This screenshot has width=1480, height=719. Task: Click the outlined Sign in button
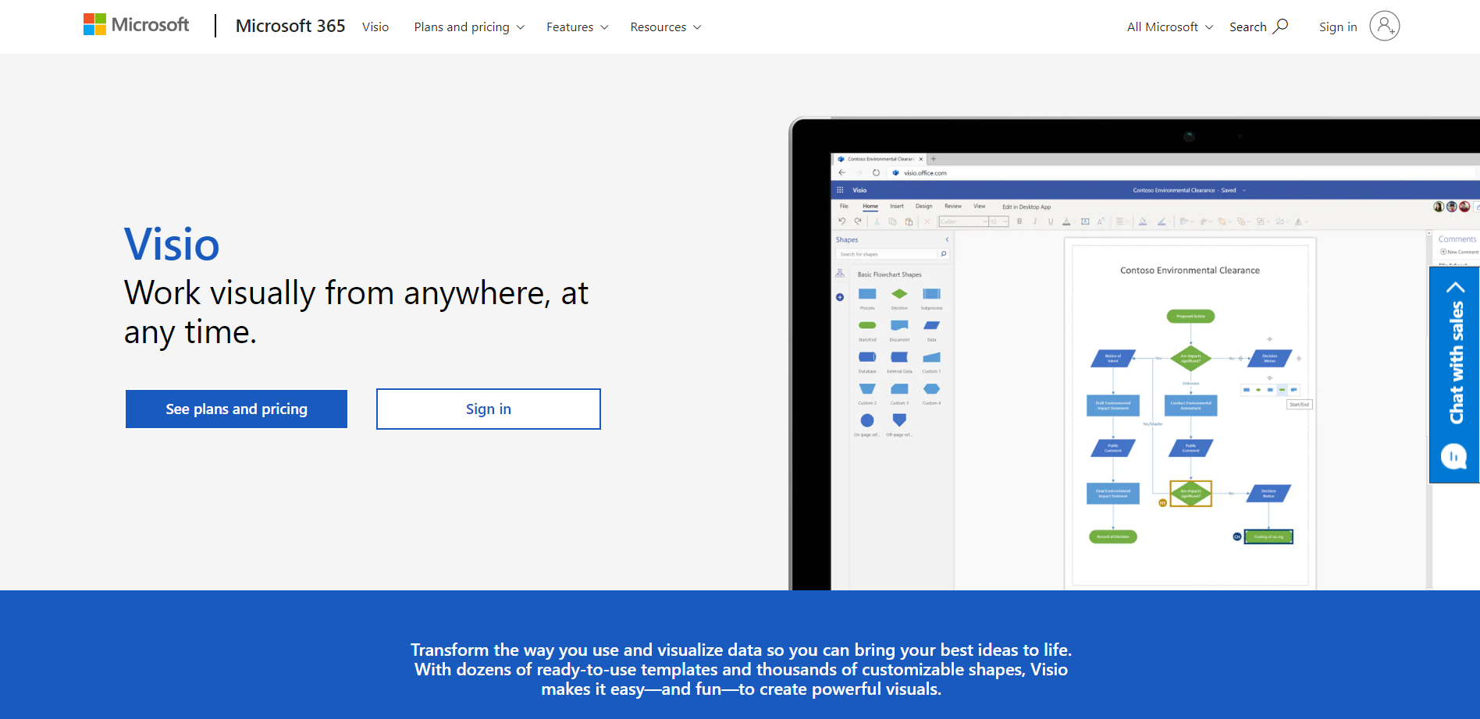(489, 409)
